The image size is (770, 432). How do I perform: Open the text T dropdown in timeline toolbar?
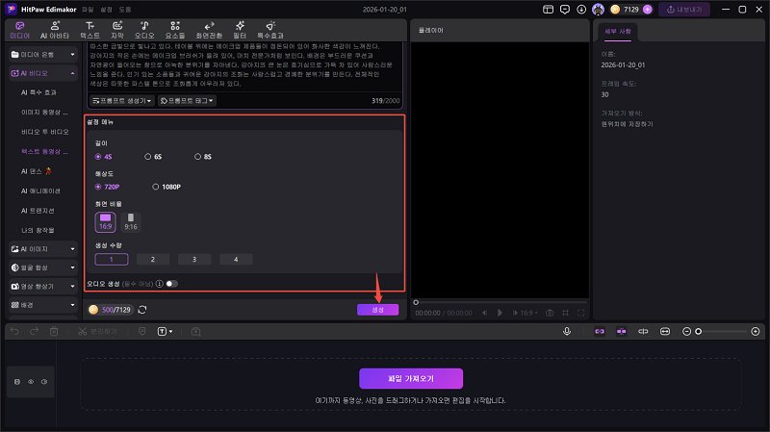point(165,331)
